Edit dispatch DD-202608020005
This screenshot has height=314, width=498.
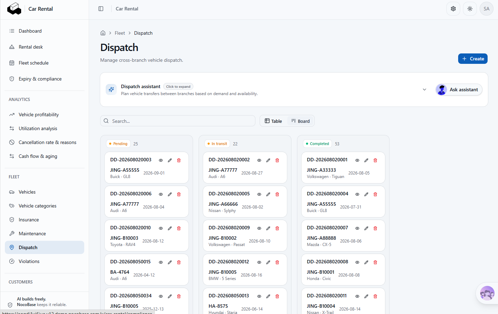(268, 194)
